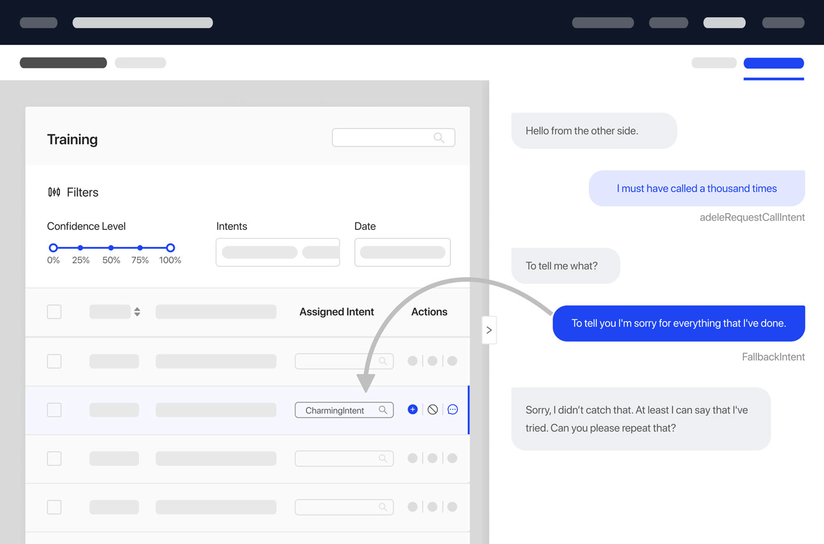The image size is (824, 544).
Task: Open the Intents filter box
Action: pos(278,252)
